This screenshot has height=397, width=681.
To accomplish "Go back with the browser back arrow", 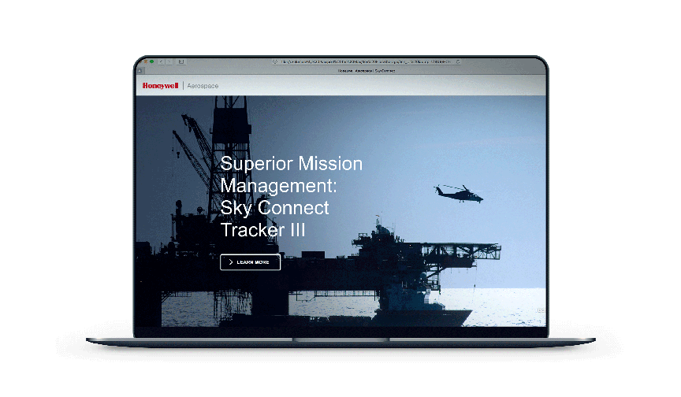I will tap(161, 61).
